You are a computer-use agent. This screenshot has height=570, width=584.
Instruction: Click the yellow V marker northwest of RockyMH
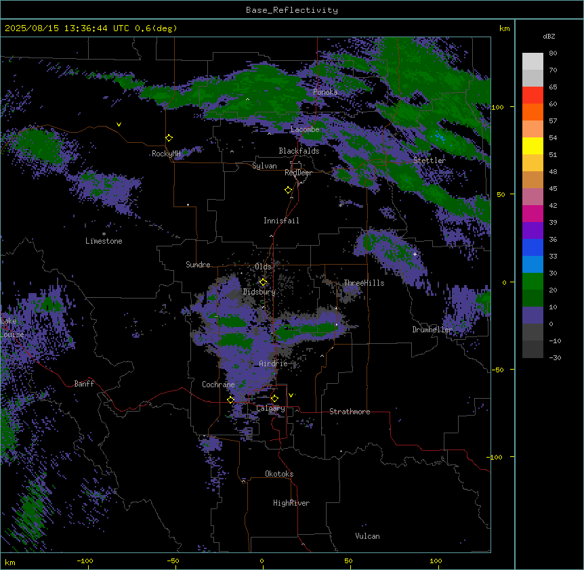point(119,125)
